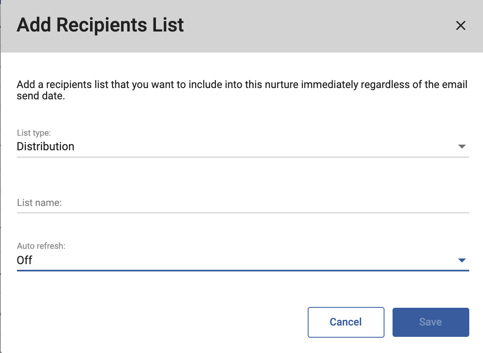The image size is (483, 353).
Task: Click the 'List name:' placeholder text
Action: (x=39, y=203)
